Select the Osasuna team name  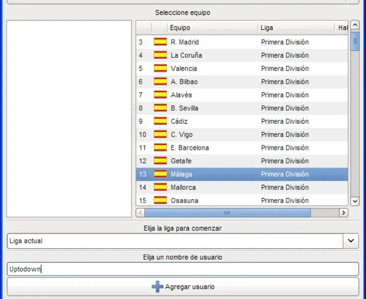coord(184,201)
